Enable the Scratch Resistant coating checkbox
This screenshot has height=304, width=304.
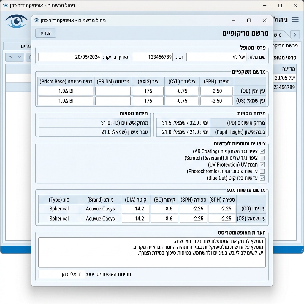262,158
